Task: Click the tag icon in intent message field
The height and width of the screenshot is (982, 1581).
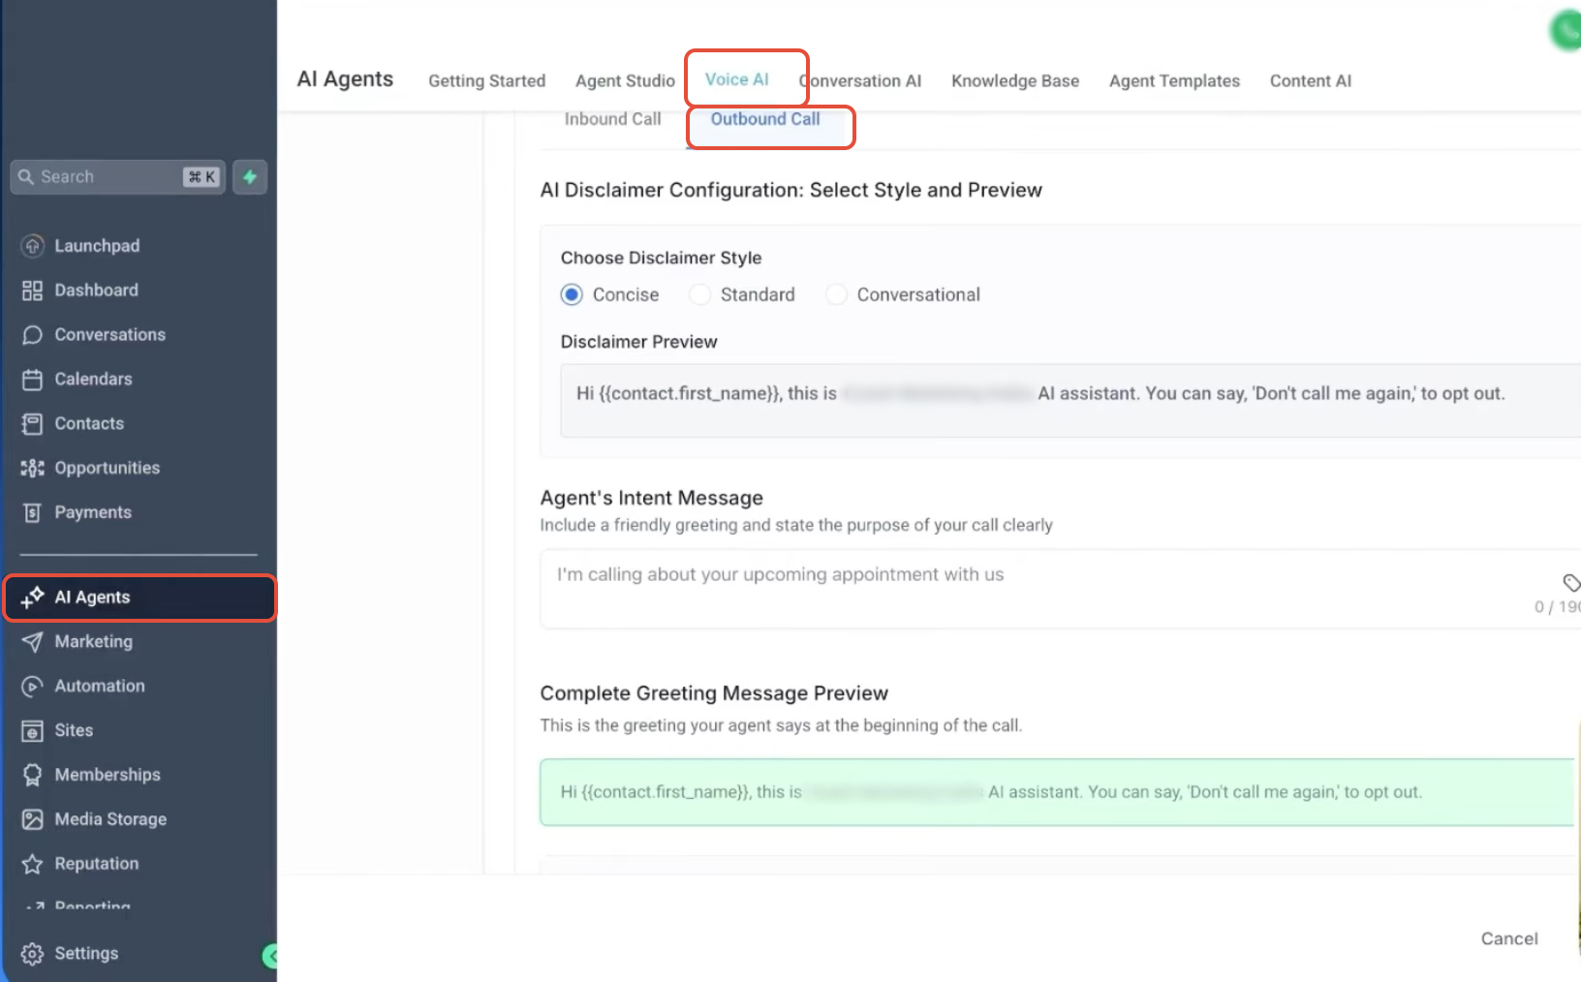Action: (1571, 582)
